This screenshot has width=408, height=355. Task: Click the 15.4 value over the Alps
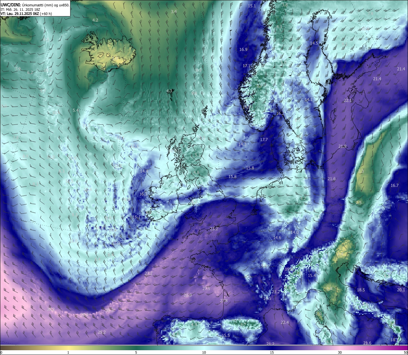tap(312, 275)
